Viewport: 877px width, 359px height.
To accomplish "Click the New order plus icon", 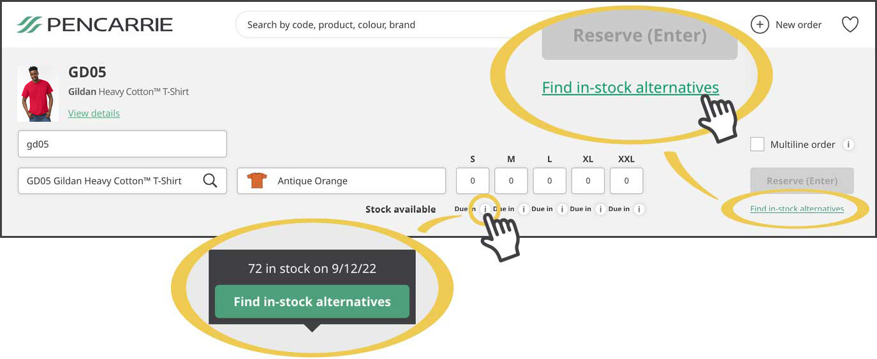I will (x=760, y=25).
